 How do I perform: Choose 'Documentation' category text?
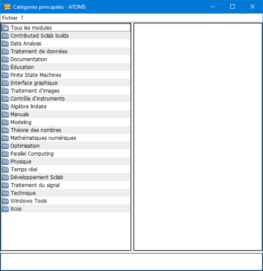point(29,59)
